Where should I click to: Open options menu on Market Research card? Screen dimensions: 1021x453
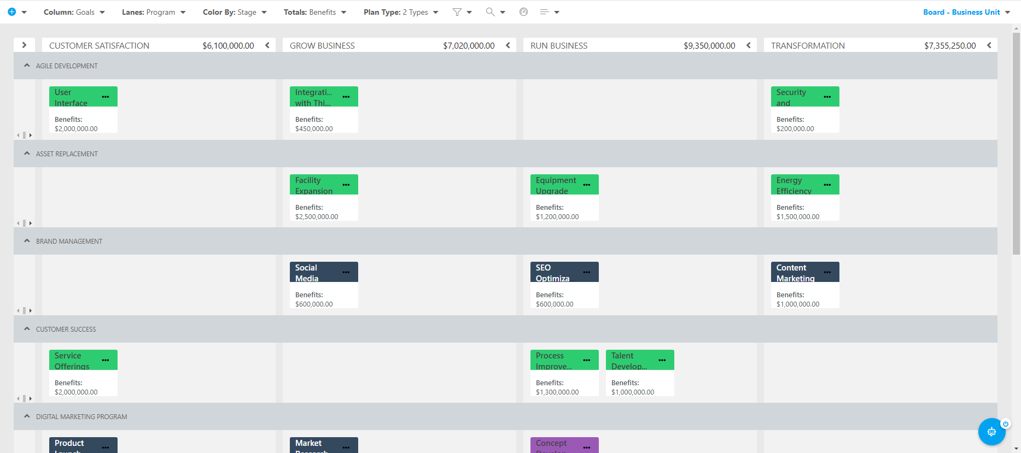346,448
